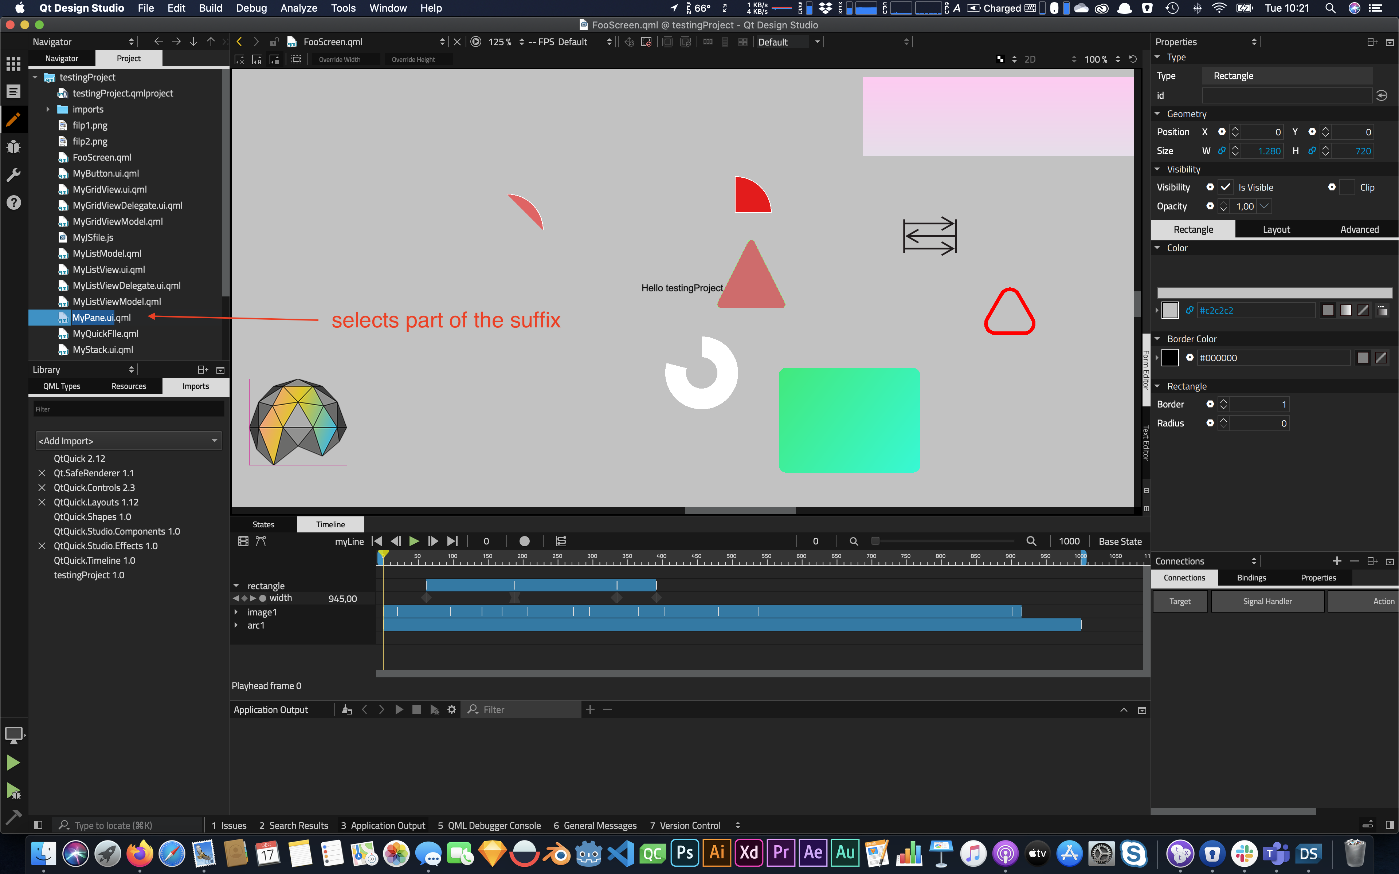
Task: Collapse the rectangle timeline row
Action: point(236,586)
